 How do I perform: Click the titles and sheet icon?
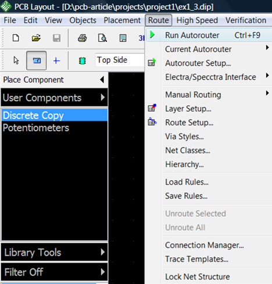point(123,38)
